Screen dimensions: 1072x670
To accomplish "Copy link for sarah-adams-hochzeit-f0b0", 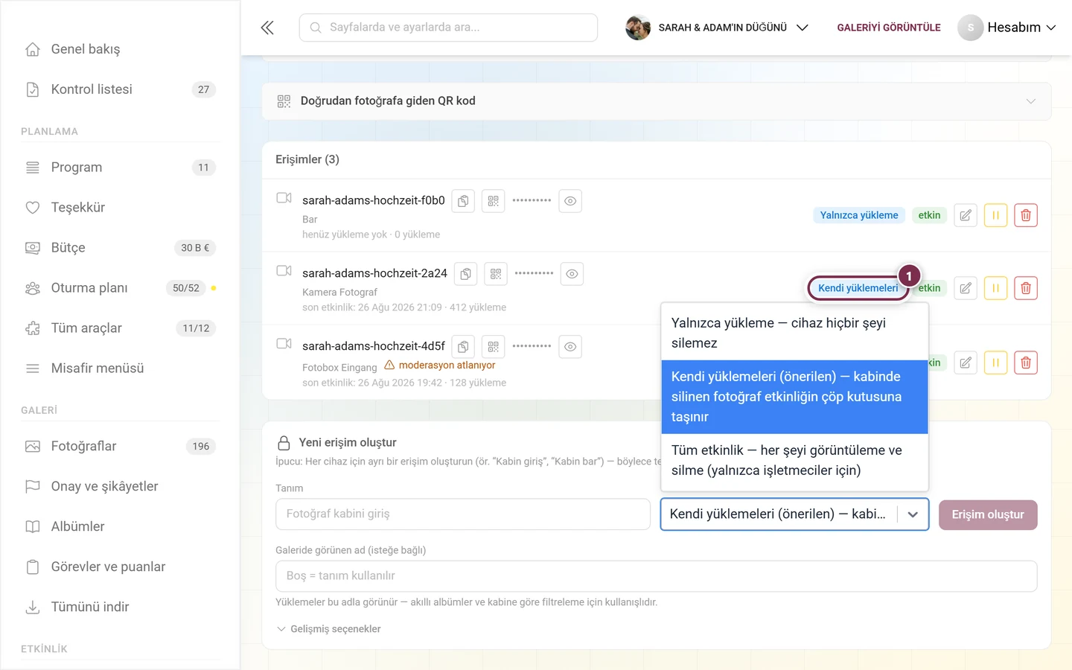I will click(x=463, y=201).
